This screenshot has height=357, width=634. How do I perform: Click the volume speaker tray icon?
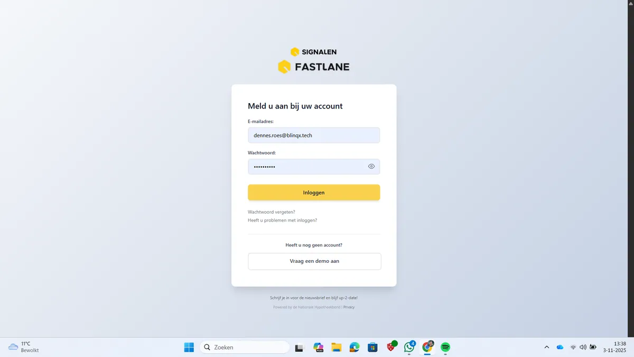point(583,347)
